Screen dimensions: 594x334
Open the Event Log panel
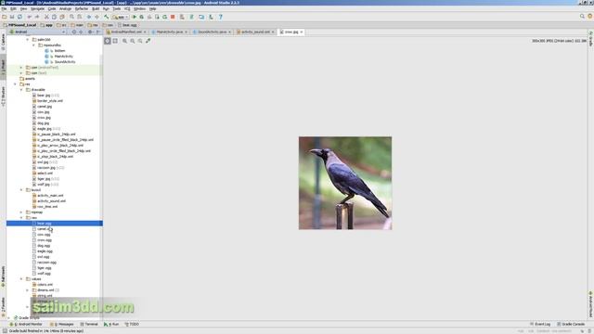[540, 325]
